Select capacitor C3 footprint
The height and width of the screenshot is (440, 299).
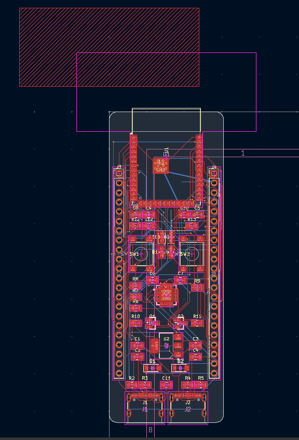coord(195,346)
